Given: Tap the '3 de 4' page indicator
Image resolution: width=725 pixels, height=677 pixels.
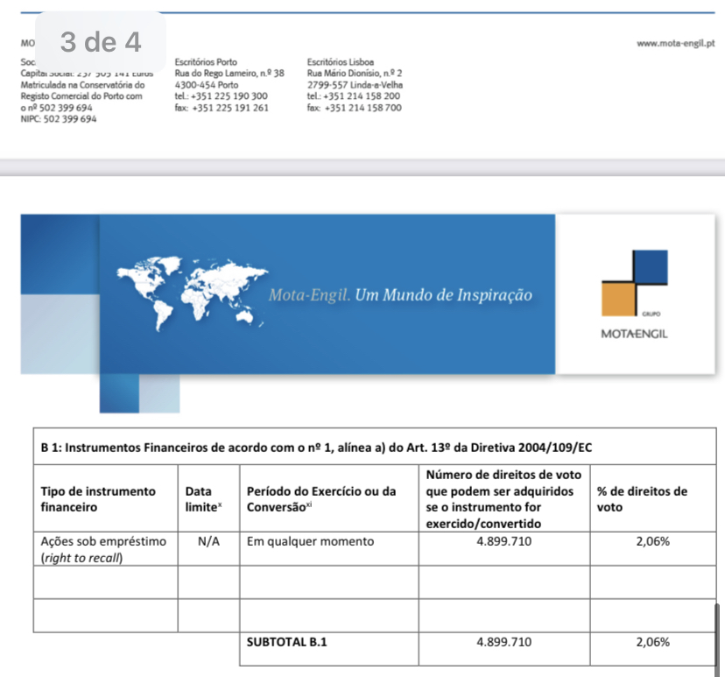Looking at the screenshot, I should [x=101, y=42].
